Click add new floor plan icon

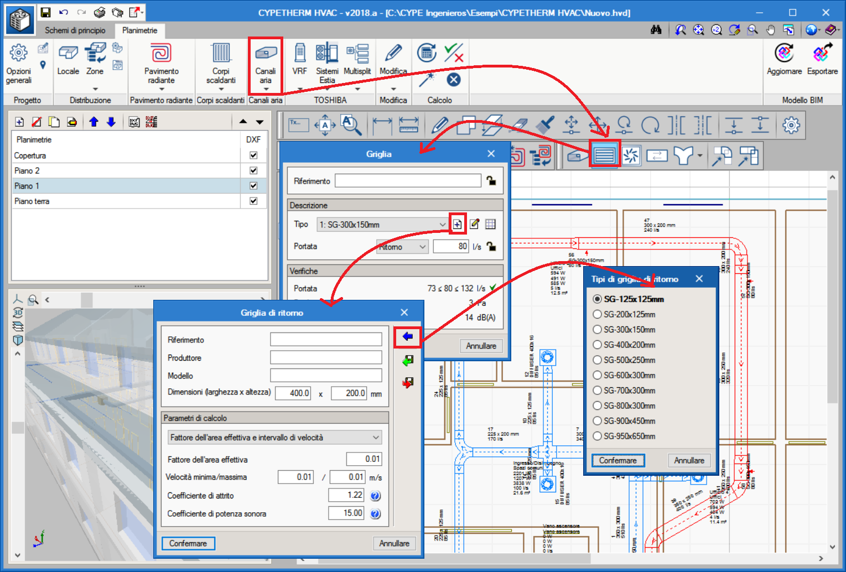click(19, 122)
